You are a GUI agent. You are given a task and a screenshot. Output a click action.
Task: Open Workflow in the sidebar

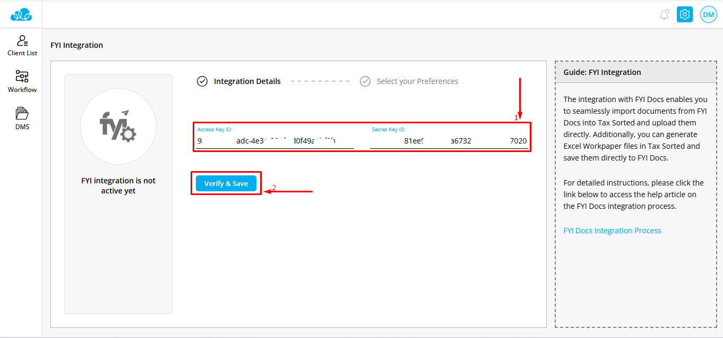(22, 82)
